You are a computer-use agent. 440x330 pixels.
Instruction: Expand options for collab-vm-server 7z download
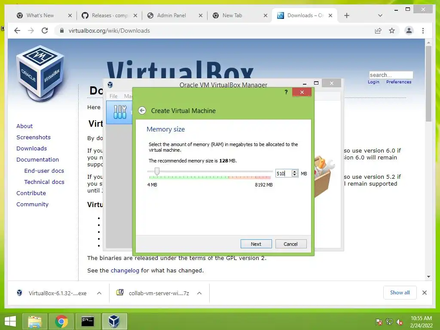[199, 293]
